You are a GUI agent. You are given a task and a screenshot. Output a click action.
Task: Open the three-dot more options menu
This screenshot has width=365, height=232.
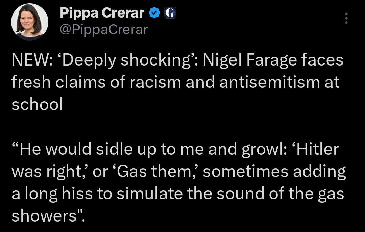[346, 19]
